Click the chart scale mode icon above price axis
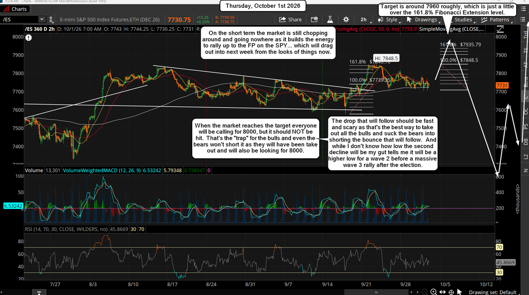The image size is (529, 295). (x=500, y=29)
